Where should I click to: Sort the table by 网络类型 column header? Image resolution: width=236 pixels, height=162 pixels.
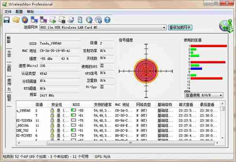143,105
